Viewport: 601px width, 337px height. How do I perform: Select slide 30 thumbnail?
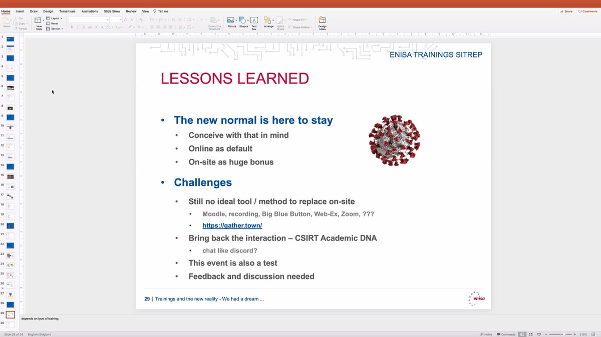coord(10,324)
